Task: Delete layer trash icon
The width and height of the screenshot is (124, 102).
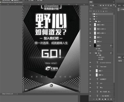Action: click(111, 99)
